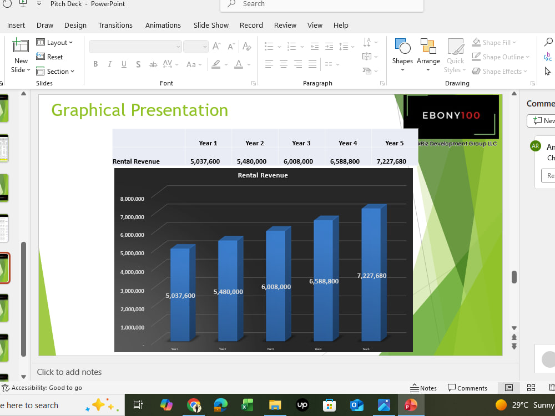This screenshot has height=416, width=555.
Task: Increase font size button
Action: coord(216,46)
